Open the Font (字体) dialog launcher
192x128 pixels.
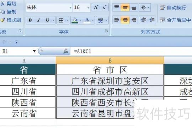coord(107,31)
